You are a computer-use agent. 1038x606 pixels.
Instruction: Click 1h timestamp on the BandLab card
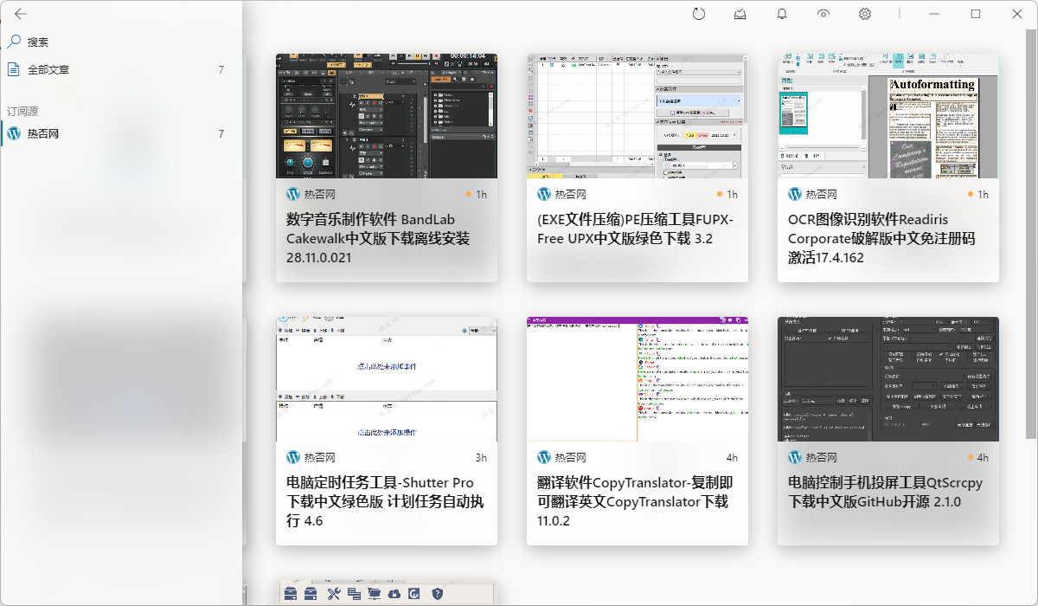point(481,195)
